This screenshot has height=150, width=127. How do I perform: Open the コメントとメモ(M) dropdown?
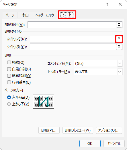click(x=98, y=63)
